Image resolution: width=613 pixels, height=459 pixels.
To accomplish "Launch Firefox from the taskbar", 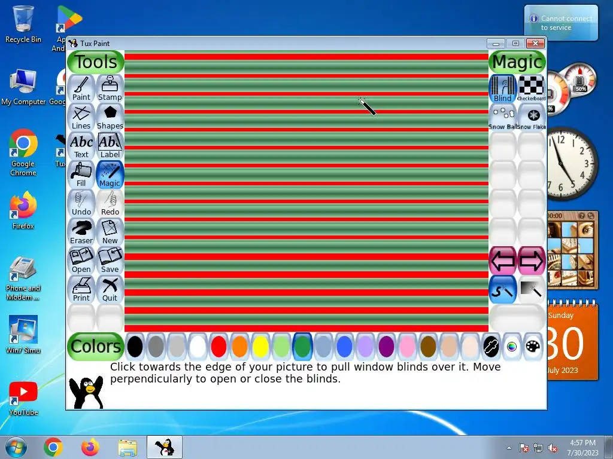I will point(90,447).
